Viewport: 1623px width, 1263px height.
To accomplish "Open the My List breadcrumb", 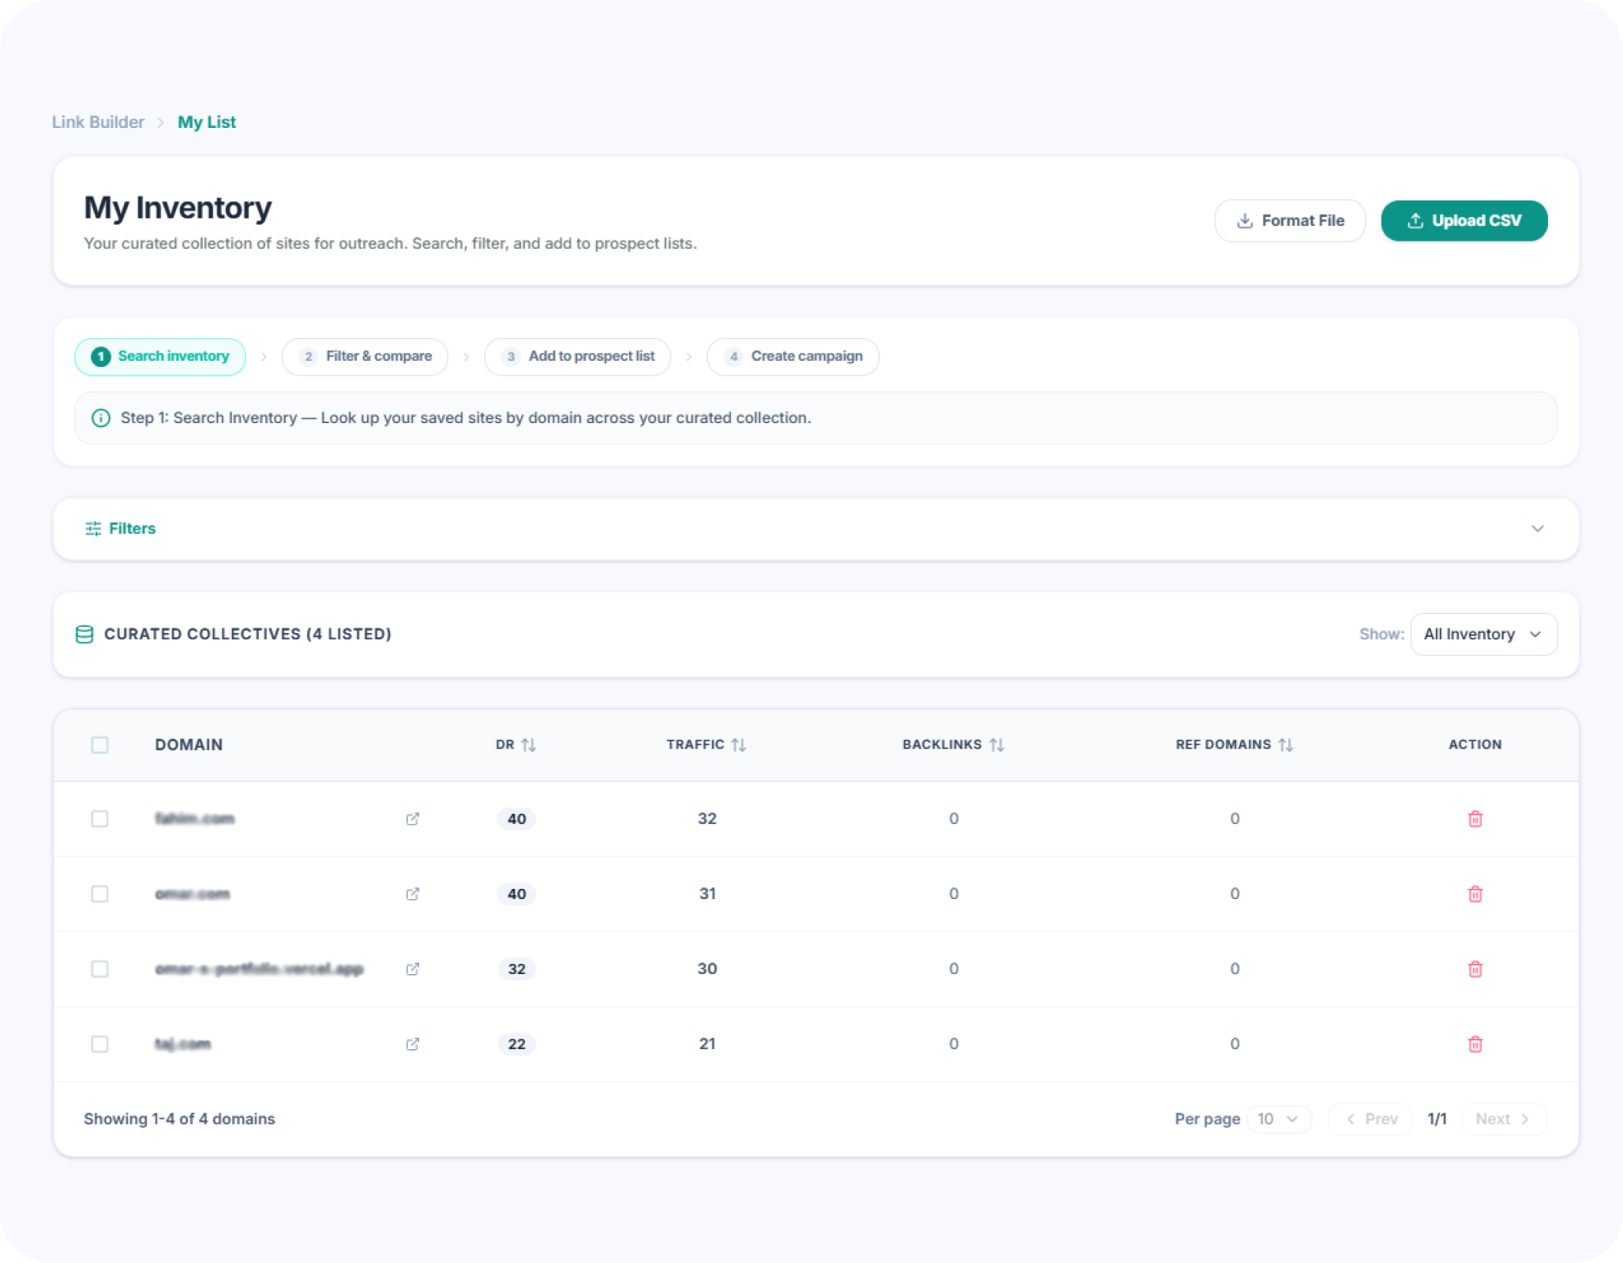I will click(207, 122).
